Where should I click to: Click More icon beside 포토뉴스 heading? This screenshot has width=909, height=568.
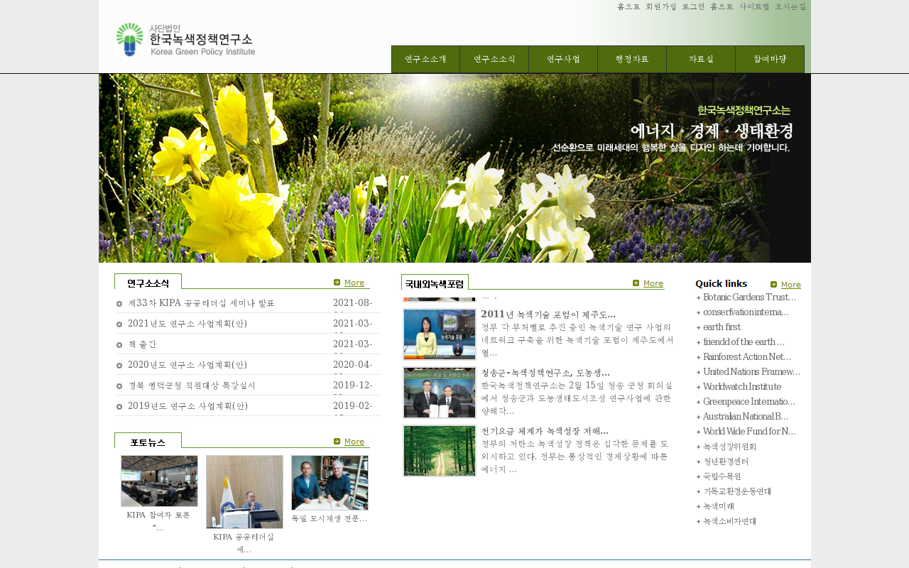(349, 442)
